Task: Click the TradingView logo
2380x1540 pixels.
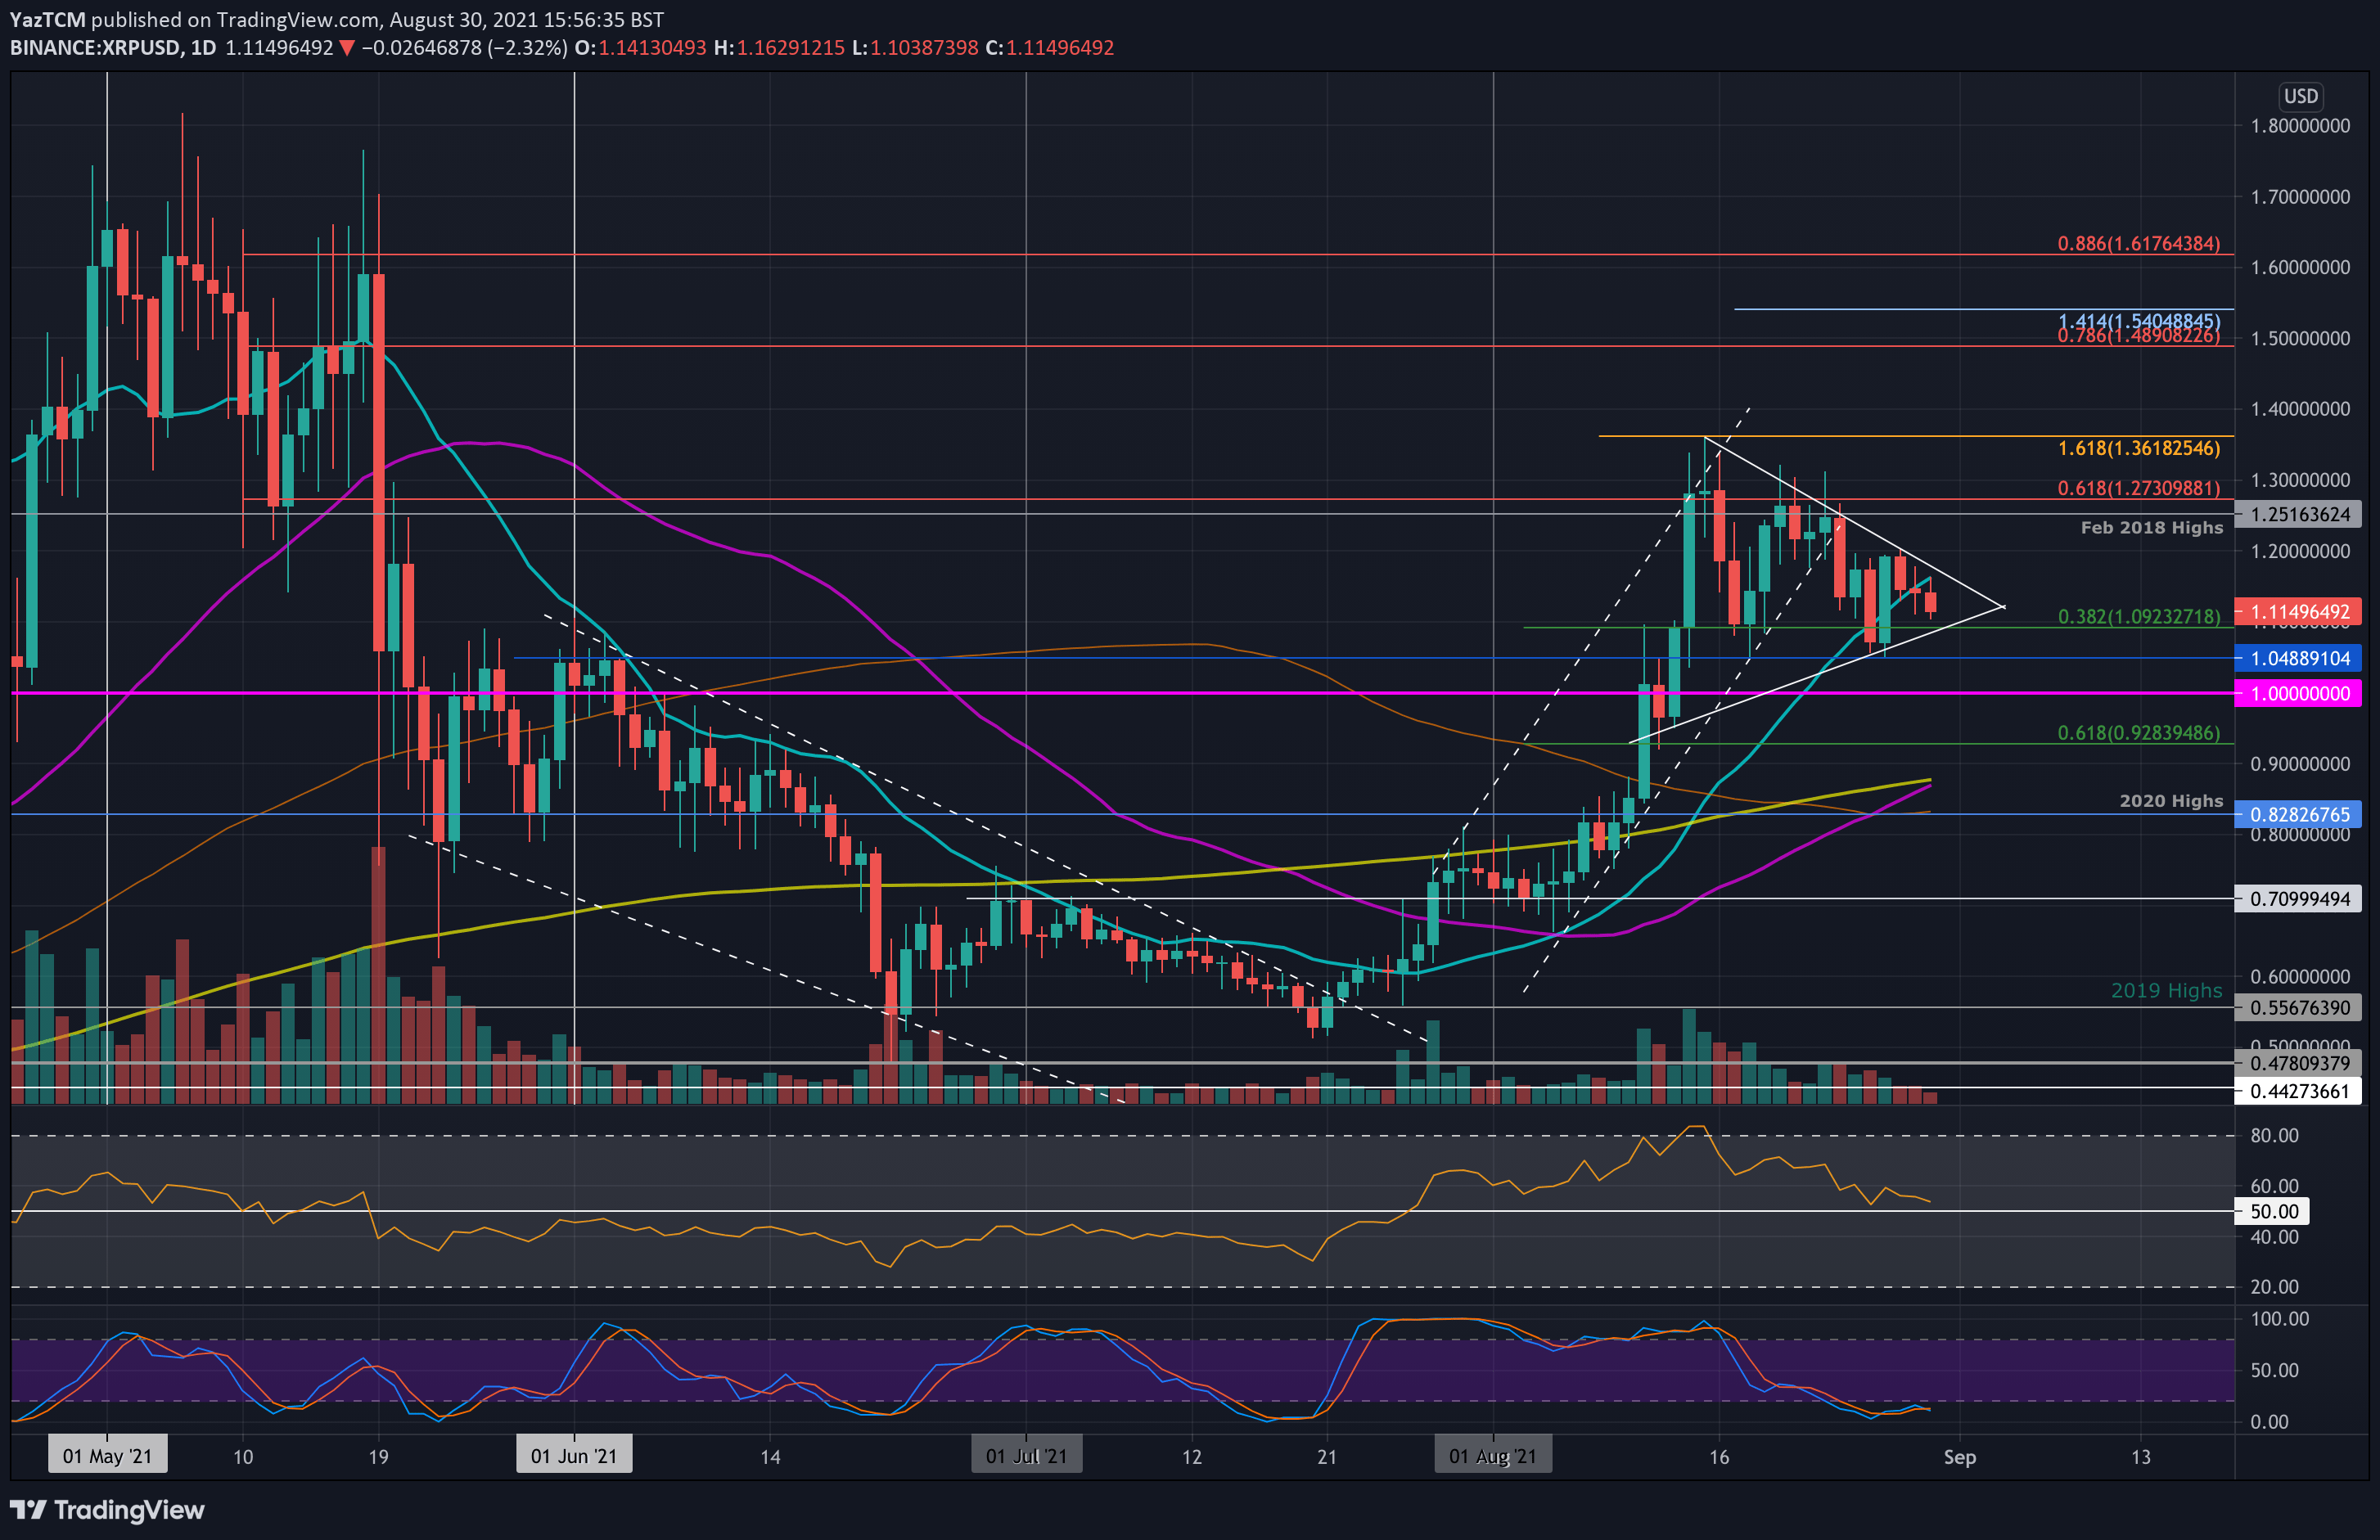Action: point(107,1509)
